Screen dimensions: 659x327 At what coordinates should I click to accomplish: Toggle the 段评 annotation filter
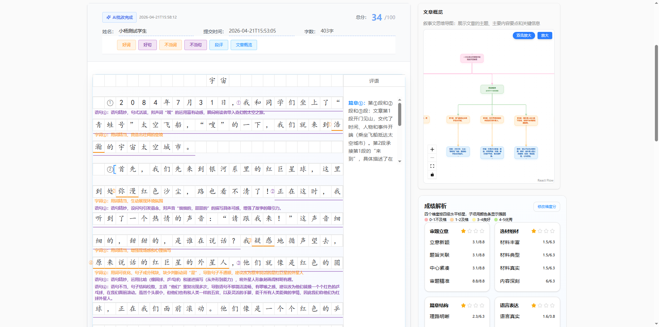coord(219,45)
